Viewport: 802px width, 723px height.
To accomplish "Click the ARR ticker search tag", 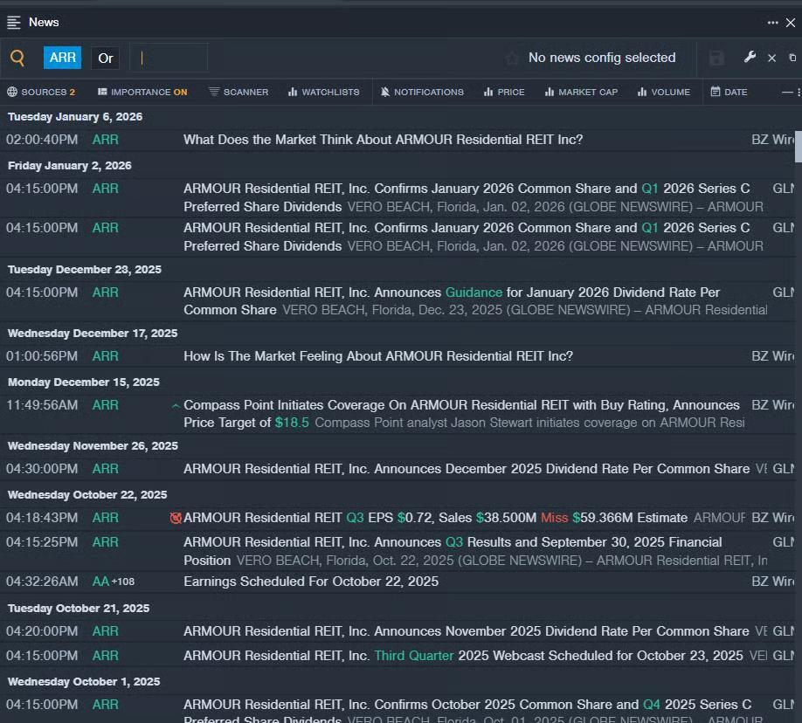I will click(62, 58).
